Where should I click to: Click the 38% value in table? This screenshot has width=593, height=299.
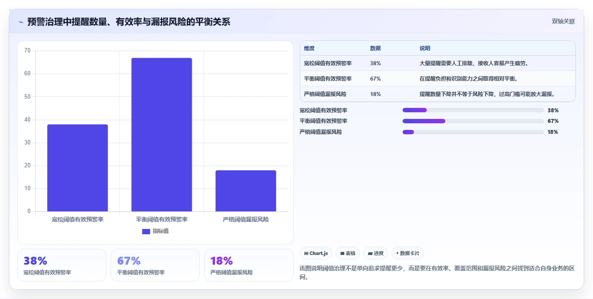[x=376, y=63]
